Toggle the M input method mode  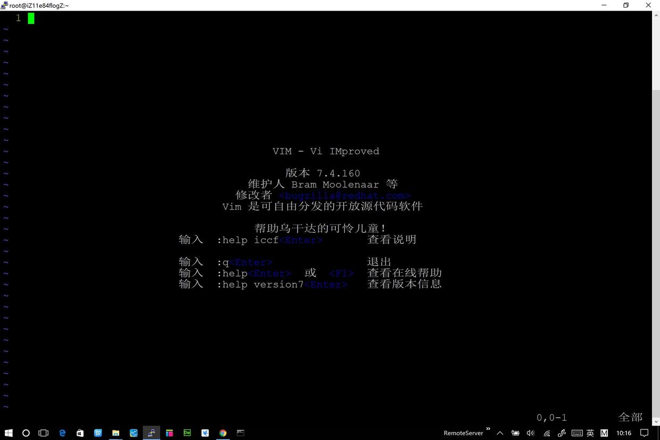pyautogui.click(x=604, y=433)
